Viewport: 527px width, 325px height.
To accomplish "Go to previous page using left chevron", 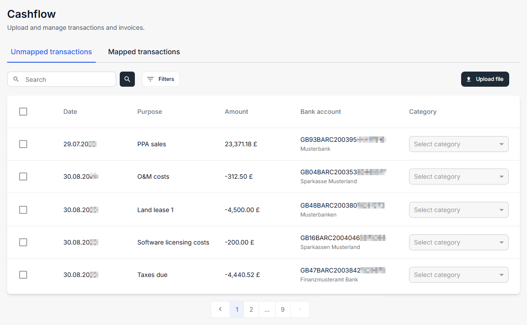I will pyautogui.click(x=220, y=309).
